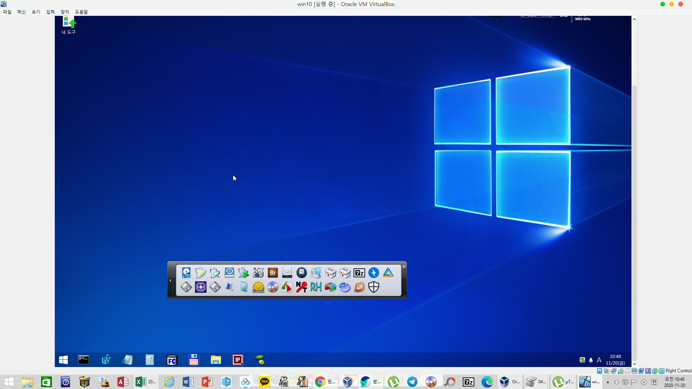Image resolution: width=692 pixels, height=389 pixels.
Task: Open the NT red key password tool
Action: click(302, 287)
